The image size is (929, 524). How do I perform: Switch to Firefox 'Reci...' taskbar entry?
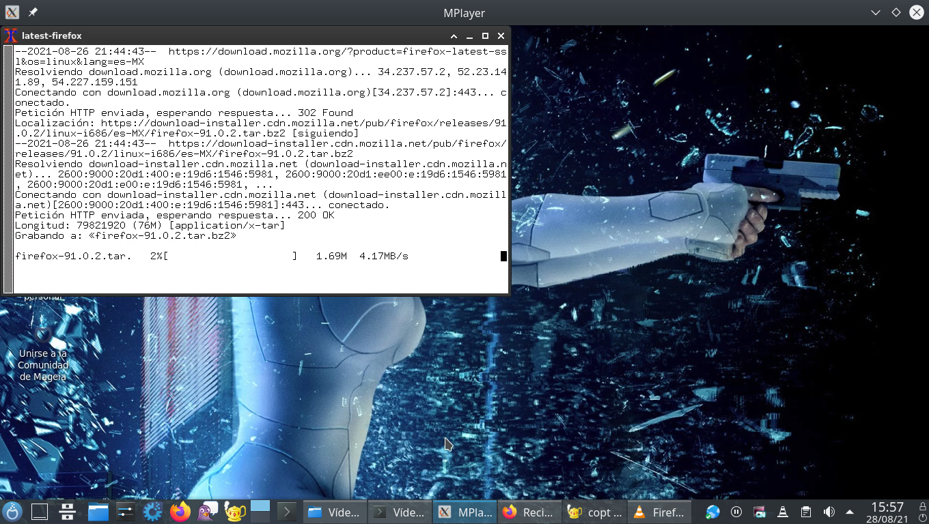[529, 512]
